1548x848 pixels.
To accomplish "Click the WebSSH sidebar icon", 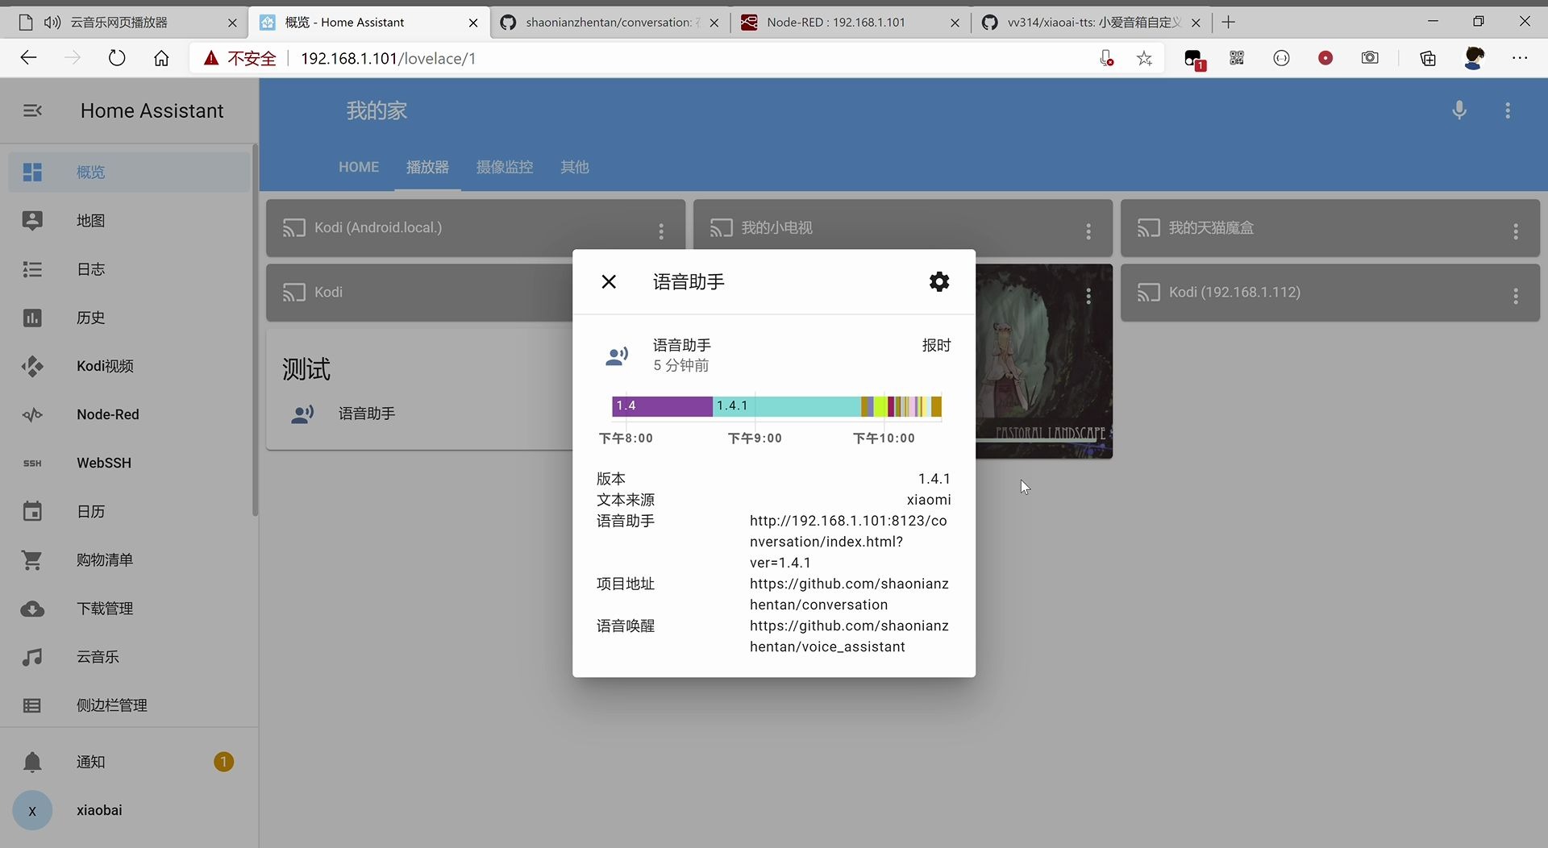I will [x=32, y=463].
